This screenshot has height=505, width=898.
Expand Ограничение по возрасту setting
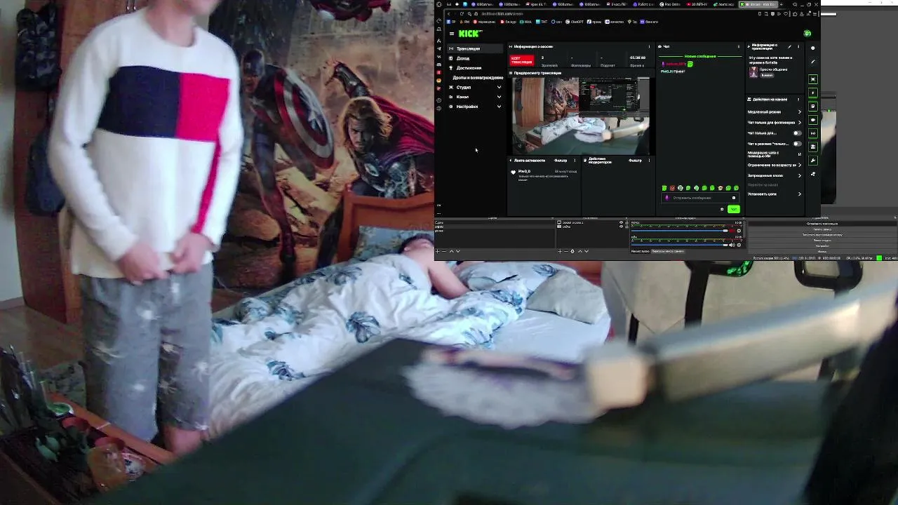coord(800,165)
